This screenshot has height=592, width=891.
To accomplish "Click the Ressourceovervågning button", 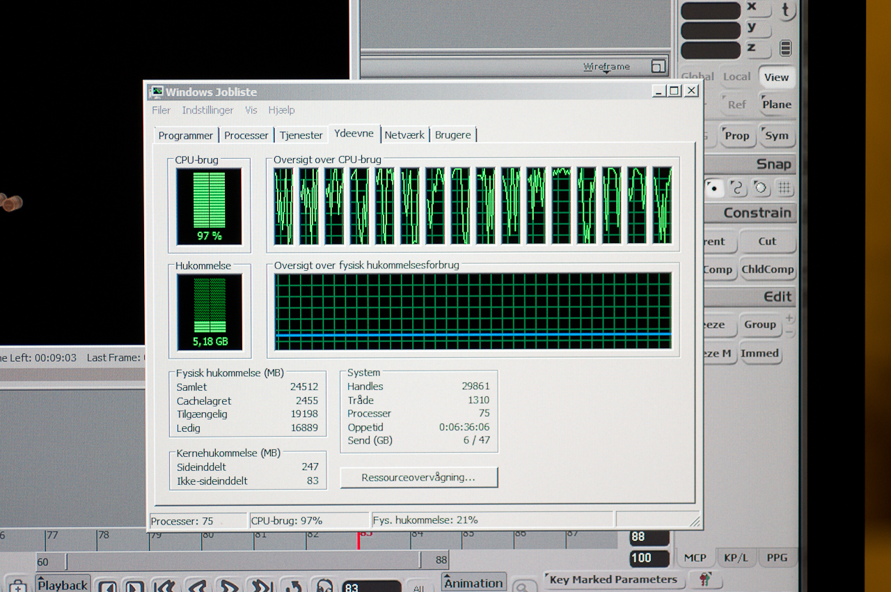I will click(419, 478).
